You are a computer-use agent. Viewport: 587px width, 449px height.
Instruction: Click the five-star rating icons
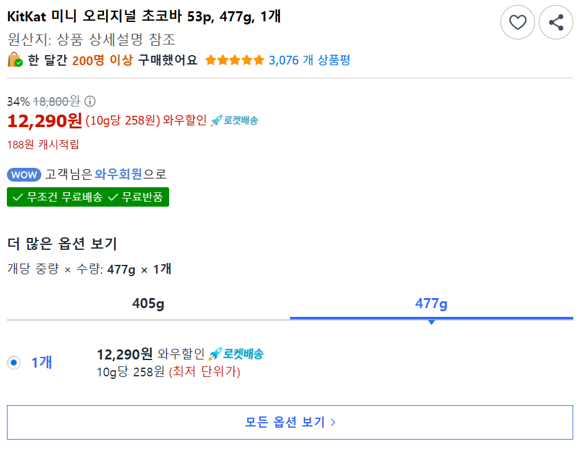(x=234, y=60)
